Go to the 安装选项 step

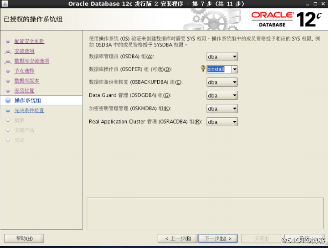[24, 51]
